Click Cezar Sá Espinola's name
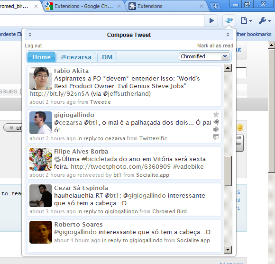Viewport: 275px width, 264px height. 81,188
